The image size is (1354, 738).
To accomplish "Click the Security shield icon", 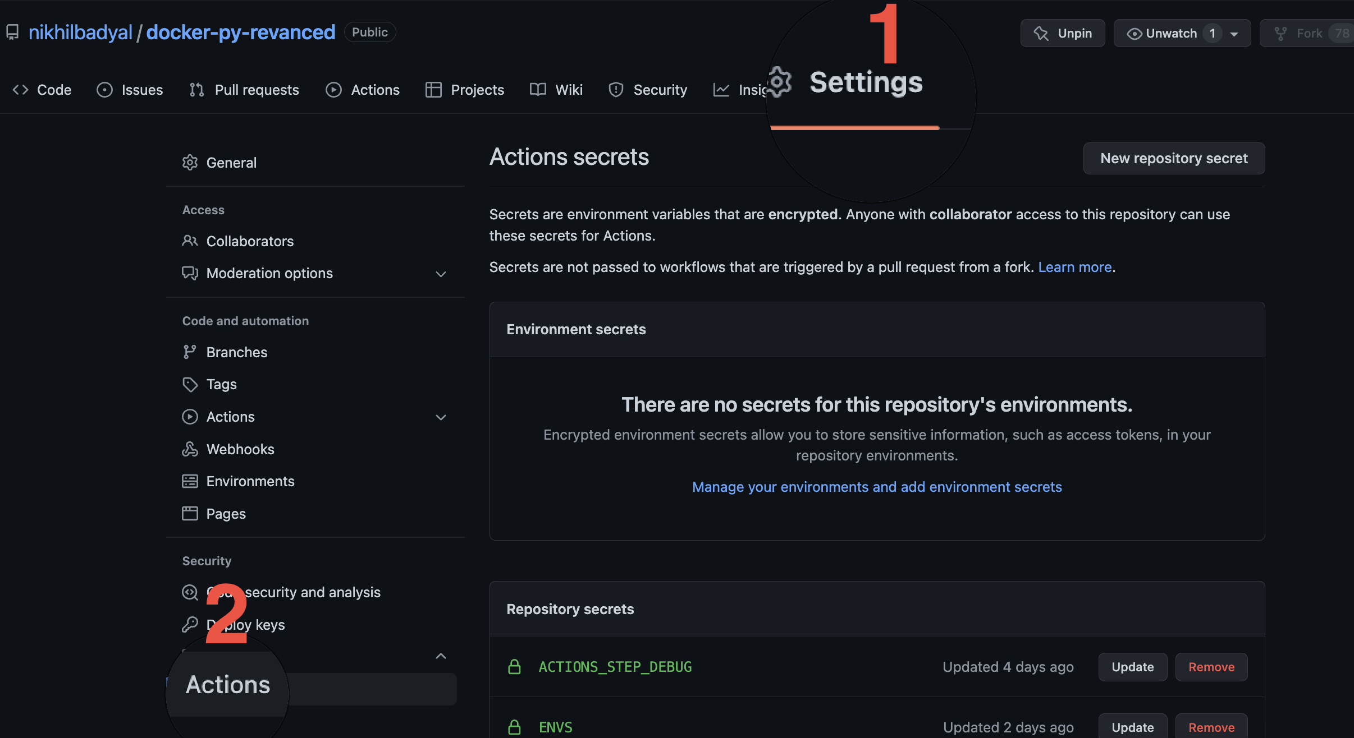I will click(616, 90).
